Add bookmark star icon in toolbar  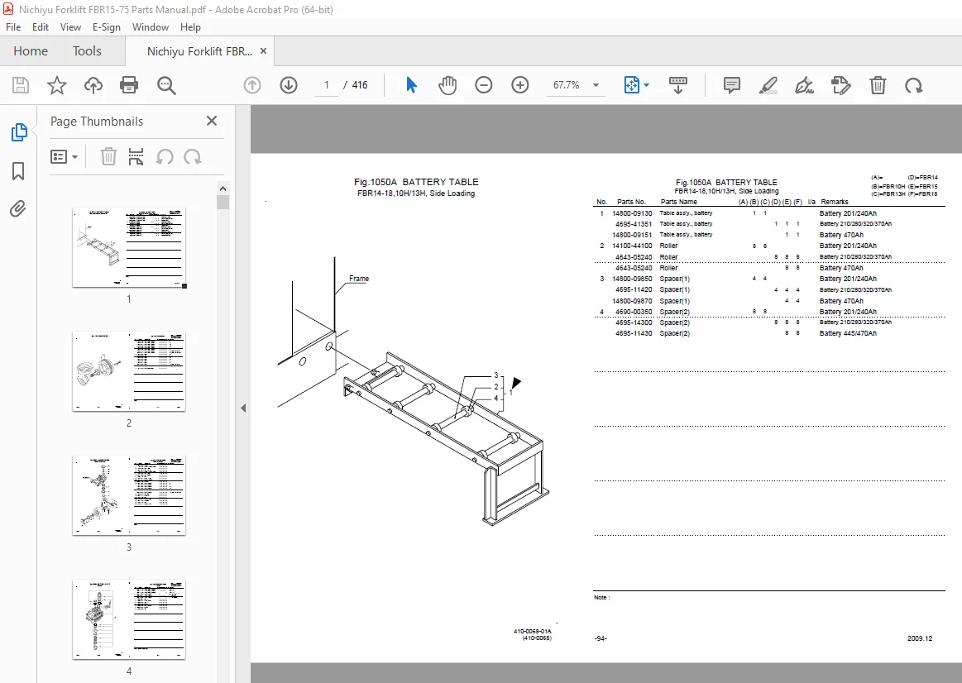coord(57,85)
